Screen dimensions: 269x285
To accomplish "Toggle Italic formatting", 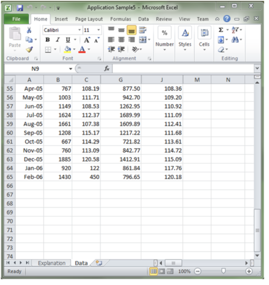I will (x=58, y=40).
